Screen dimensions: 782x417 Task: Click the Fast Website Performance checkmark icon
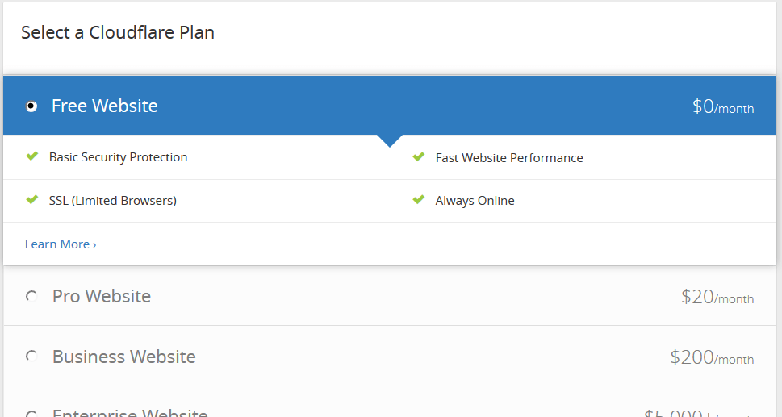(x=418, y=157)
